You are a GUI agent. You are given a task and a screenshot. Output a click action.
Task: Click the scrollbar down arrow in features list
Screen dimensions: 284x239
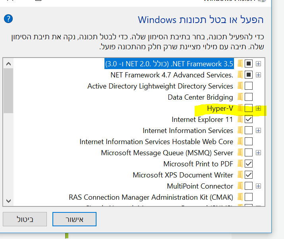tap(8, 200)
